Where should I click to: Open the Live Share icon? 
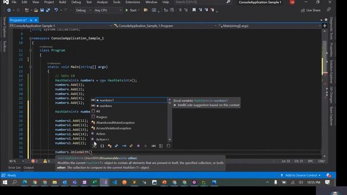point(303,10)
